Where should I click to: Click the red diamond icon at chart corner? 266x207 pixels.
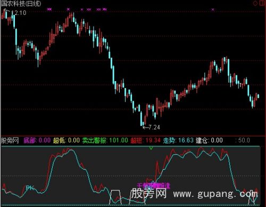point(255,3)
